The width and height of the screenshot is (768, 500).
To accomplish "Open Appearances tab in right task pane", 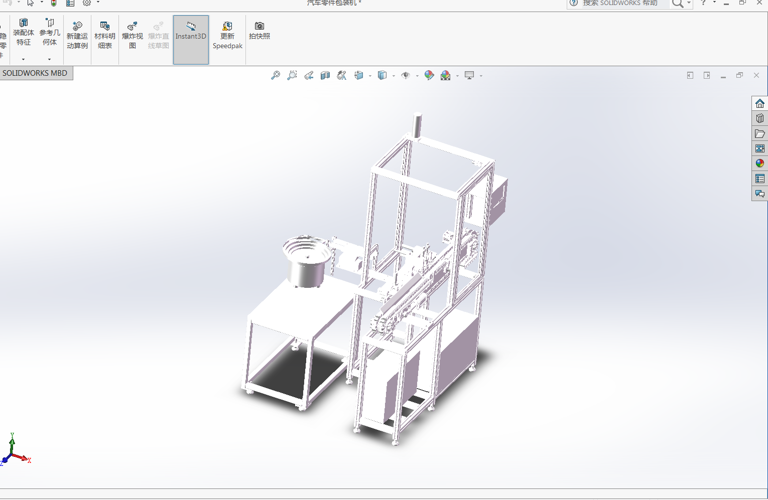I will point(759,163).
